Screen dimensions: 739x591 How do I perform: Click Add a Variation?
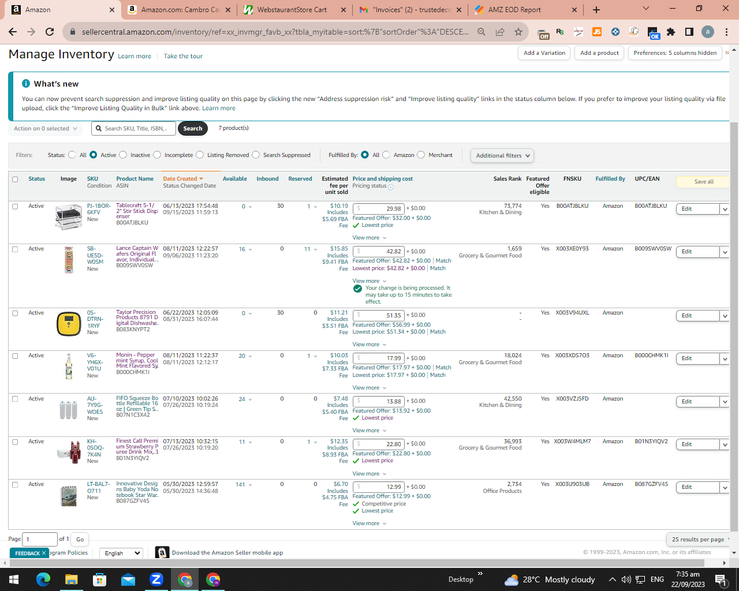coord(544,53)
